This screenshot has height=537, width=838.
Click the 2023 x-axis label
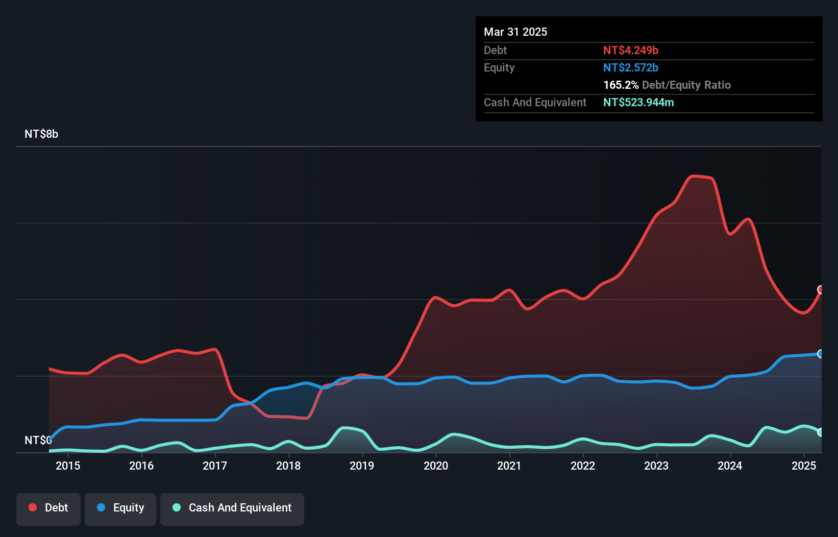coord(656,466)
